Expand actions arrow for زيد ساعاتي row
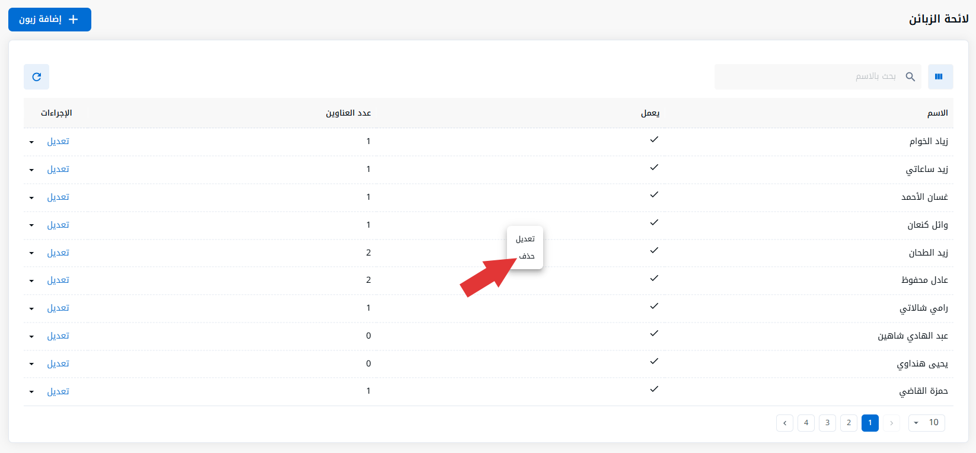 (x=31, y=170)
